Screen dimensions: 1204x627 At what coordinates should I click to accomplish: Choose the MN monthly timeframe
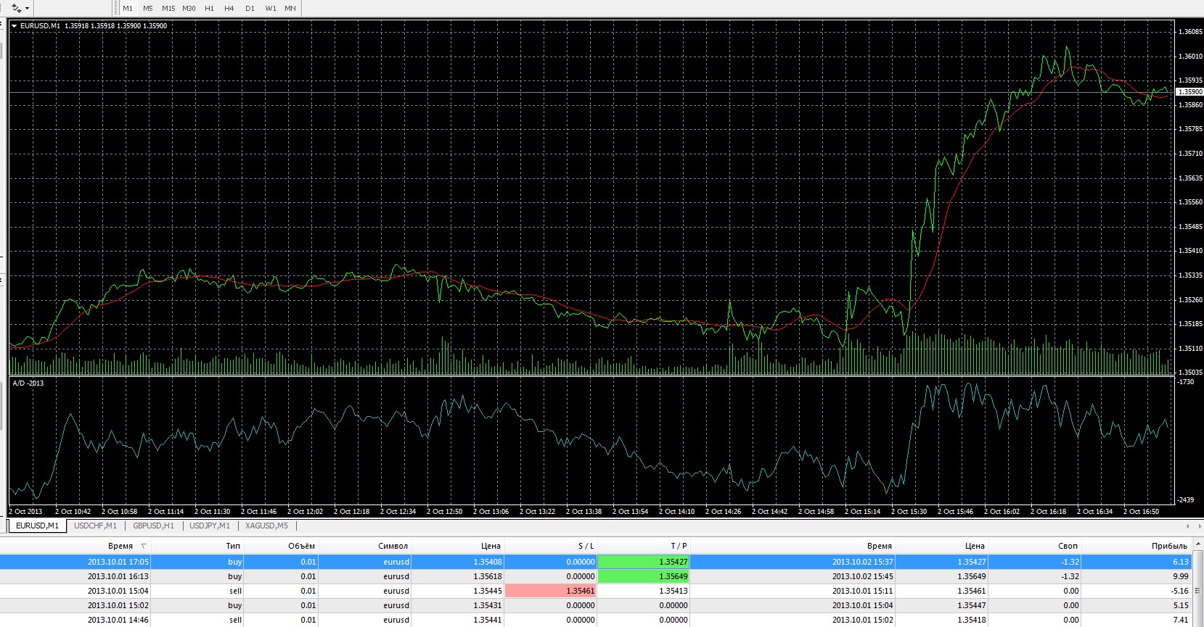290,8
